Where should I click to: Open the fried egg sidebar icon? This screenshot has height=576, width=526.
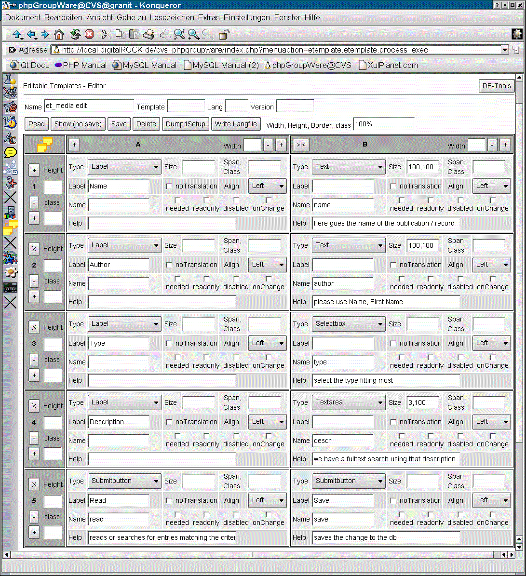10,272
